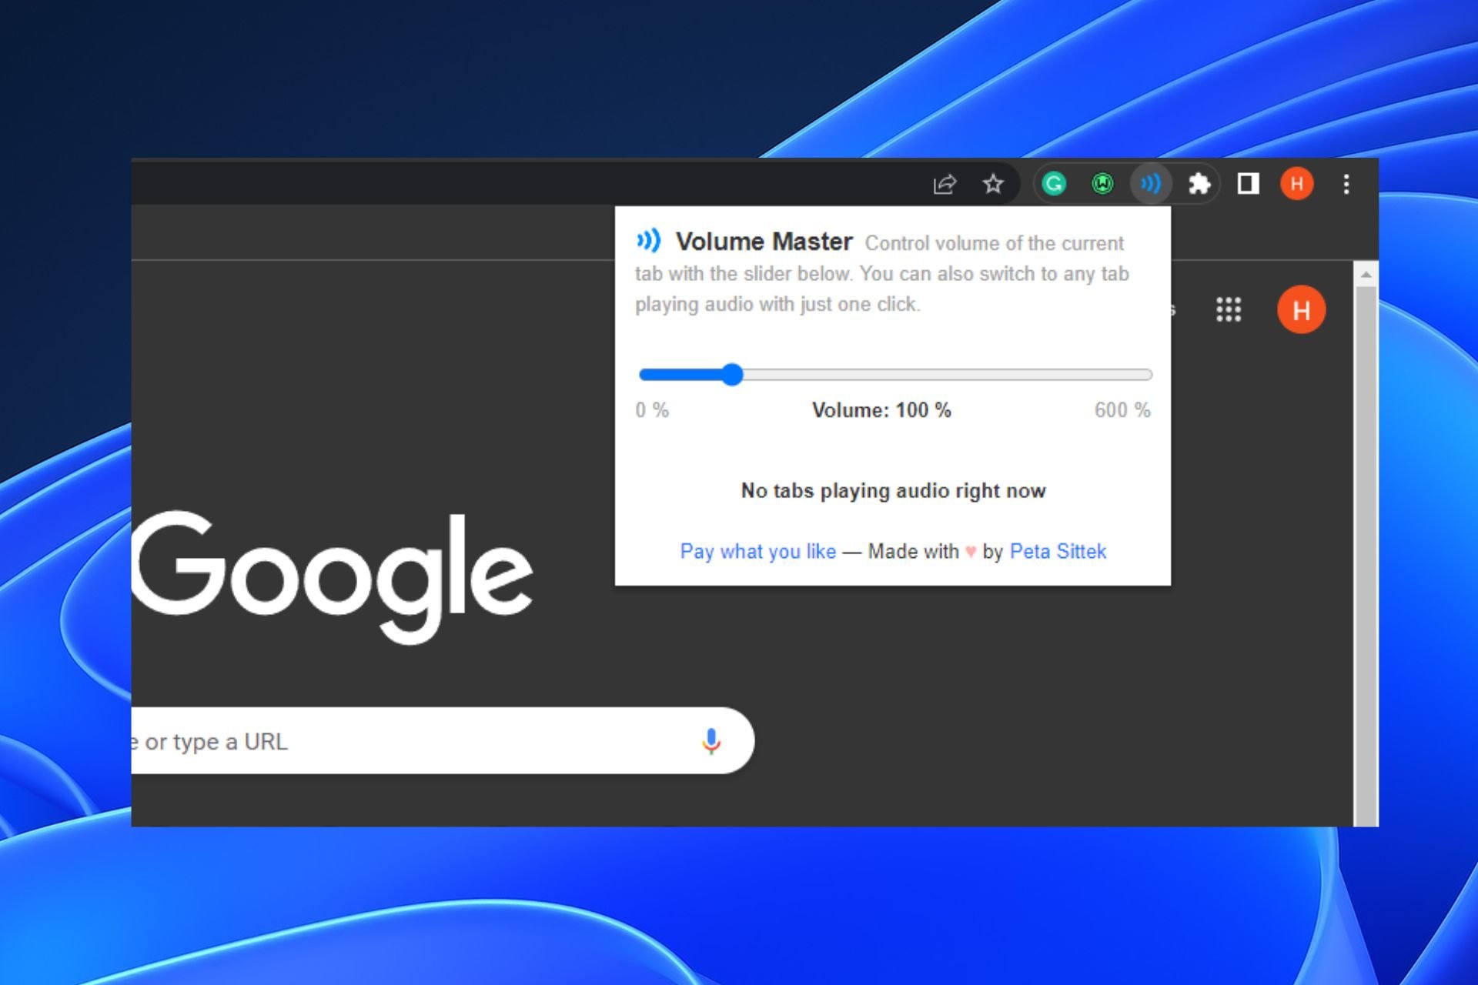The width and height of the screenshot is (1478, 985).
Task: Click the Google search input field
Action: tap(443, 741)
